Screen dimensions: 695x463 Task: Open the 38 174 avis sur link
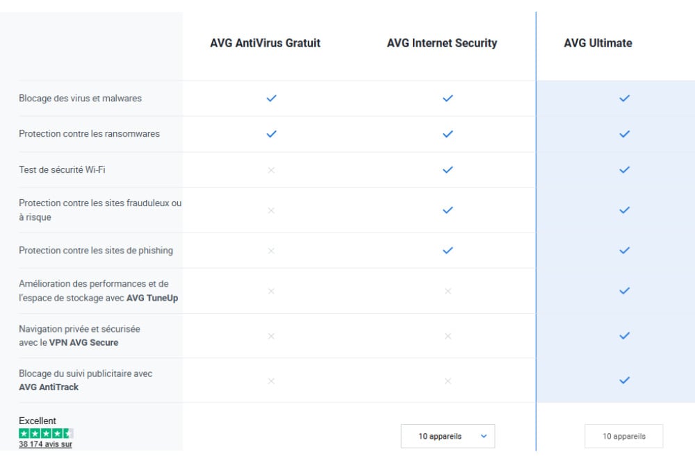(45, 444)
